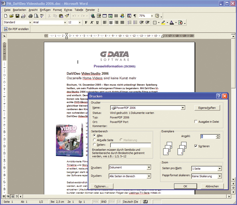The width and height of the screenshot is (237, 205).
Task: Click the Open folder icon
Action: [11, 16]
